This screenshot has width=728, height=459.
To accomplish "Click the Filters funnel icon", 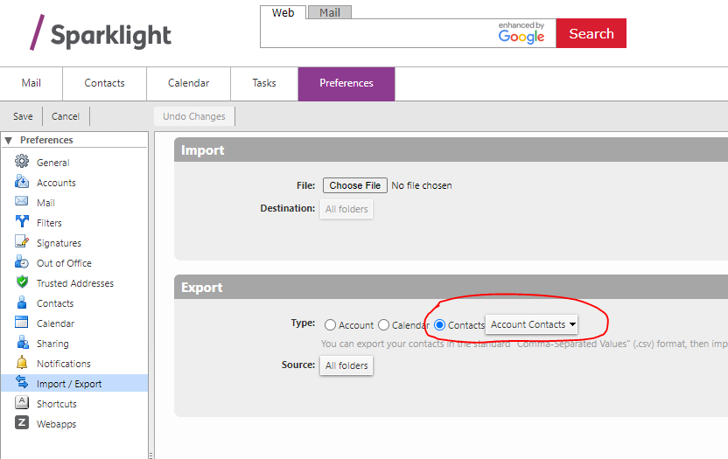I will (22, 221).
